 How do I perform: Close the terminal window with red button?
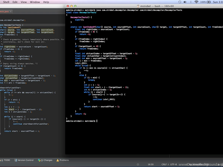click(68, 6)
